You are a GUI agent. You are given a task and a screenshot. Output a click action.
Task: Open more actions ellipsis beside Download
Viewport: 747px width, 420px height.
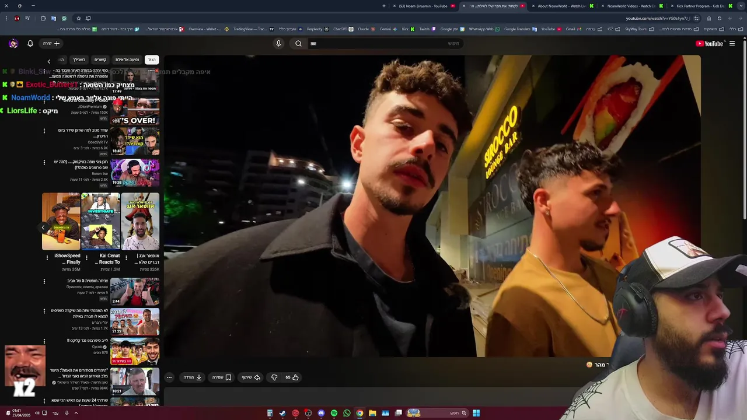point(169,377)
